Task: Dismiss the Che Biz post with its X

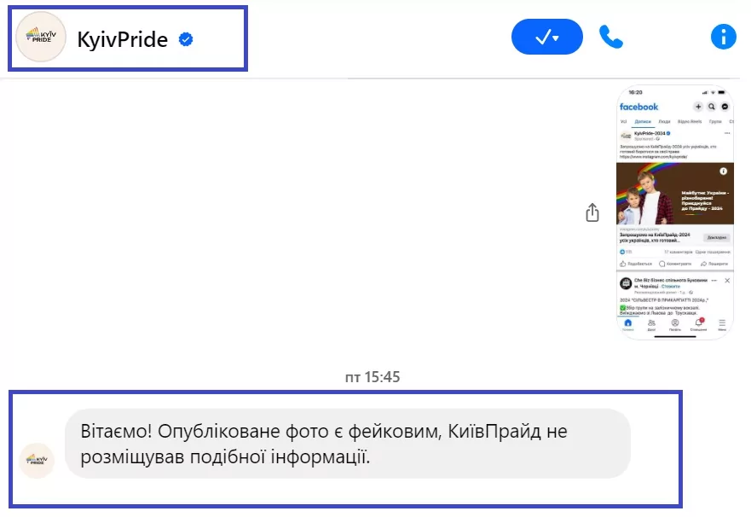Action: [727, 280]
